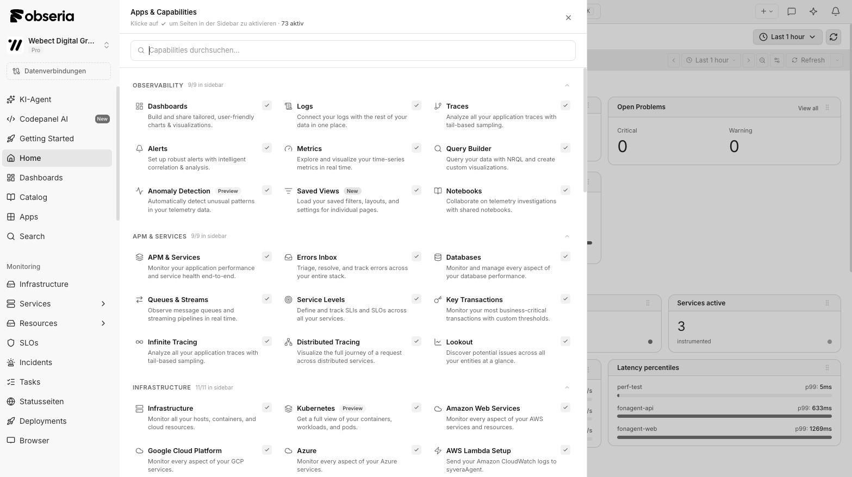
Task: Open the plus create dropdown in top bar
Action: click(x=767, y=11)
